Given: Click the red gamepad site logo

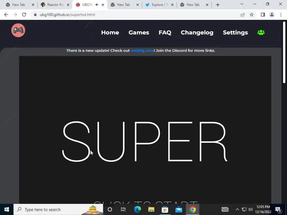Looking at the screenshot, I should 18,30.
